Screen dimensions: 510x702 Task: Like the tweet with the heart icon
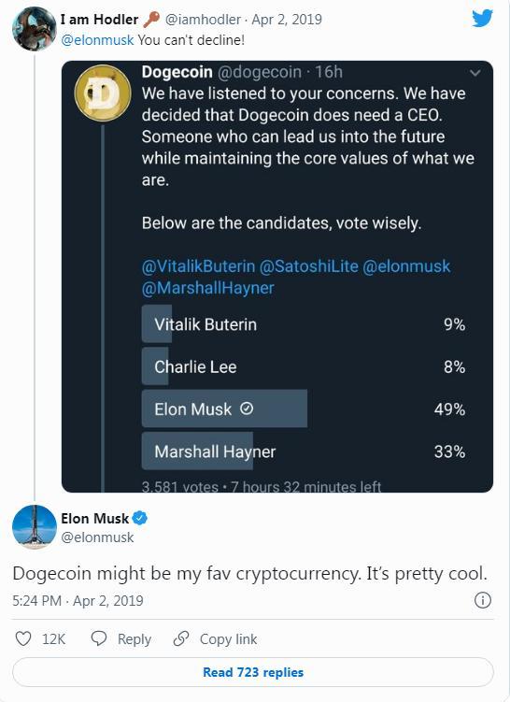(23, 638)
